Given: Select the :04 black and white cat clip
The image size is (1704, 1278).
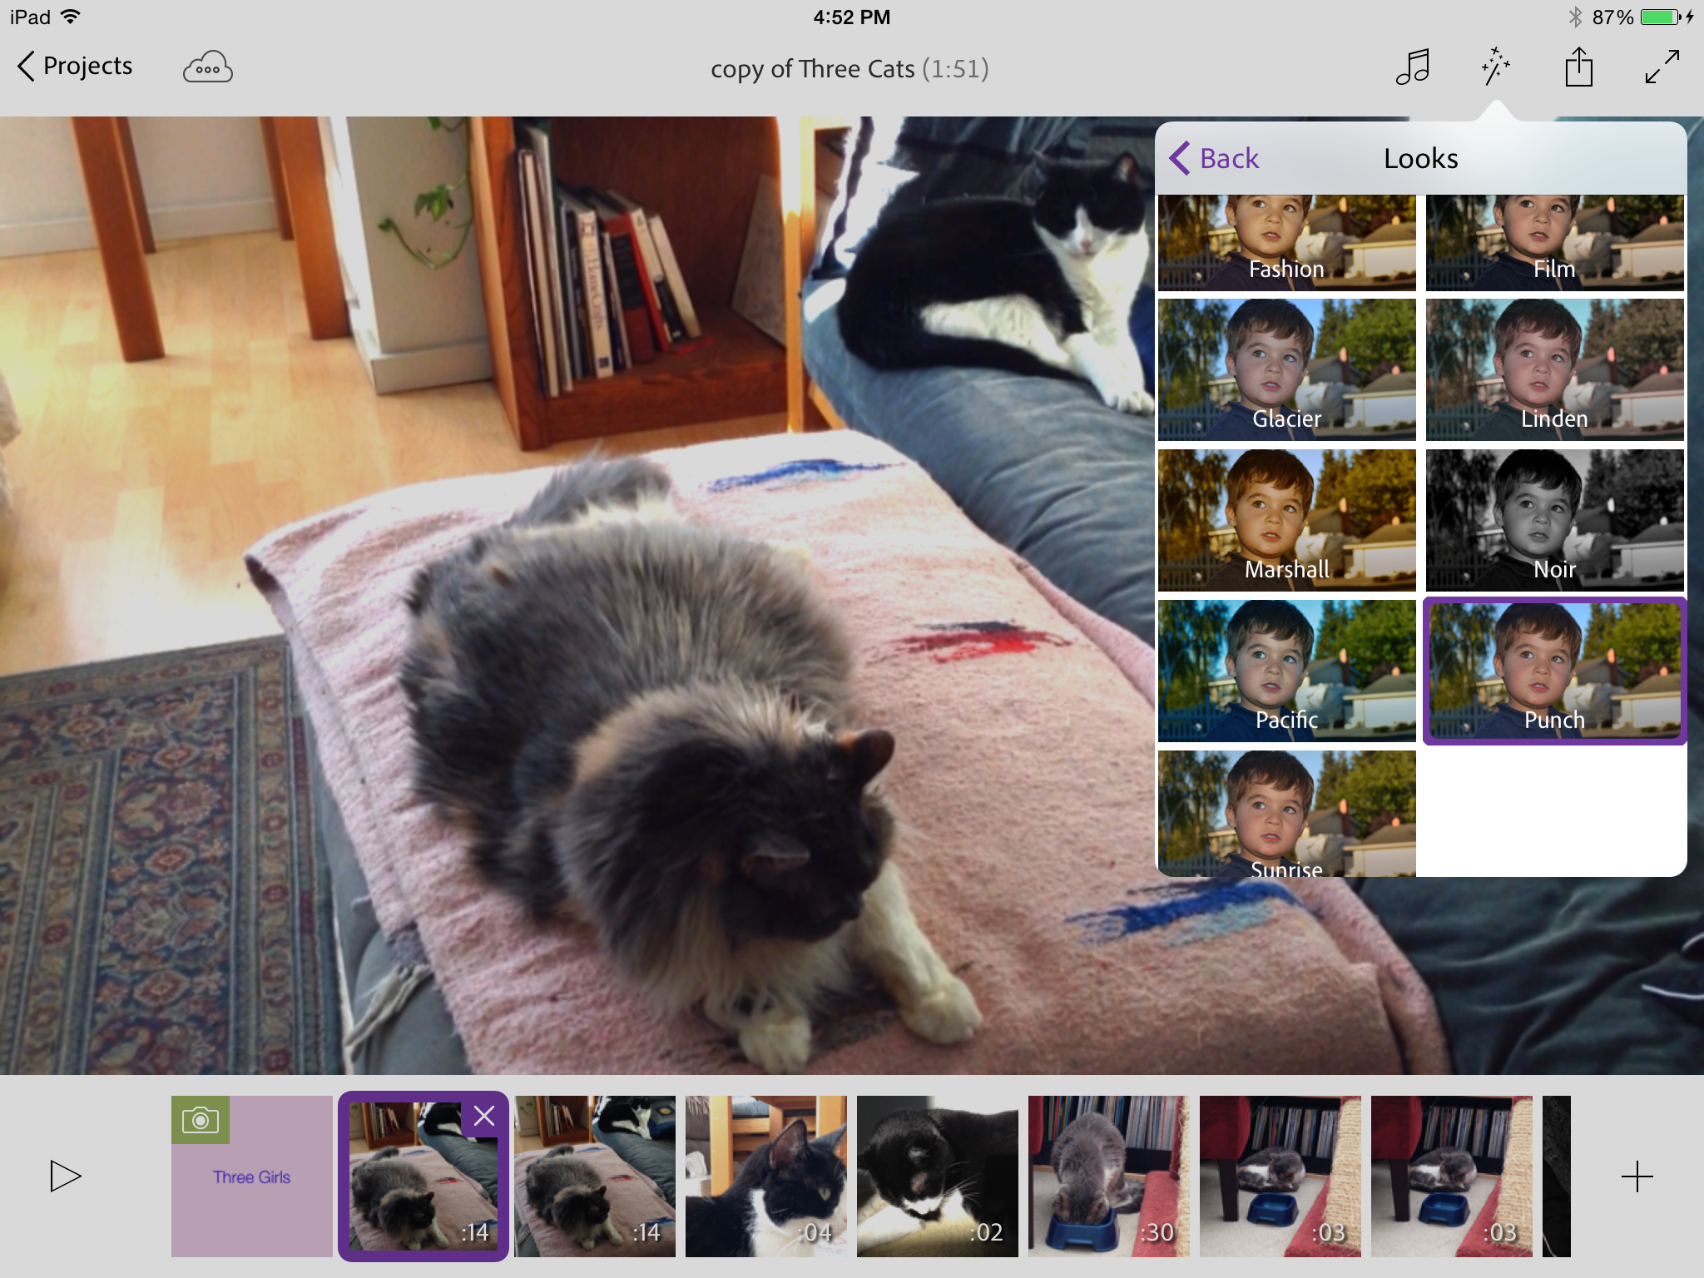Looking at the screenshot, I should tap(766, 1176).
